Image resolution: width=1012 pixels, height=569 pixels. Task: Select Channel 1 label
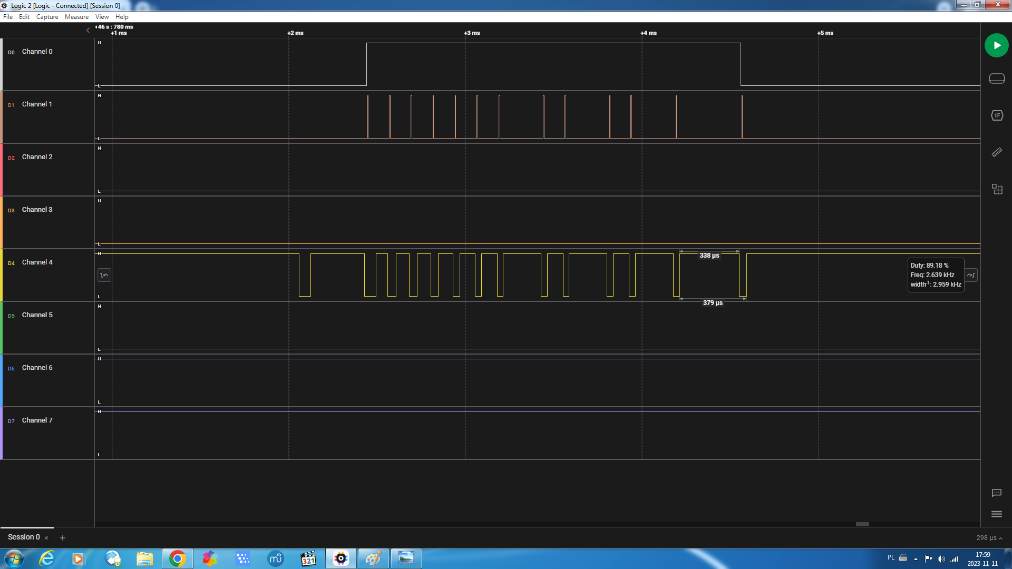tap(37, 104)
